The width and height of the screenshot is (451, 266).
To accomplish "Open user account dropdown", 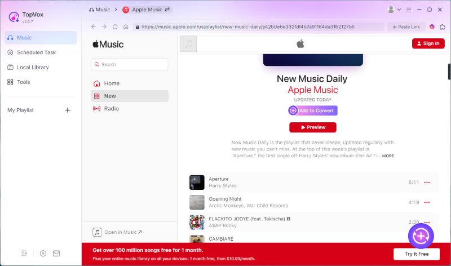I will tap(395, 10).
